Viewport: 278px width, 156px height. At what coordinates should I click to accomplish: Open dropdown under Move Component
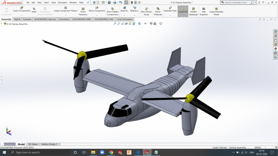(97, 15)
